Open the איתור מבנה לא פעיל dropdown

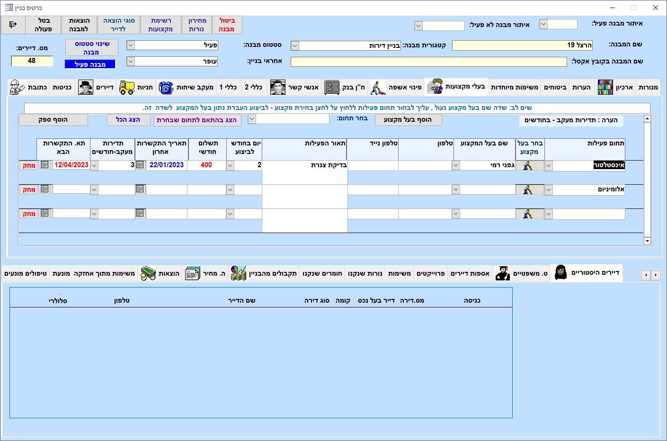[418, 26]
